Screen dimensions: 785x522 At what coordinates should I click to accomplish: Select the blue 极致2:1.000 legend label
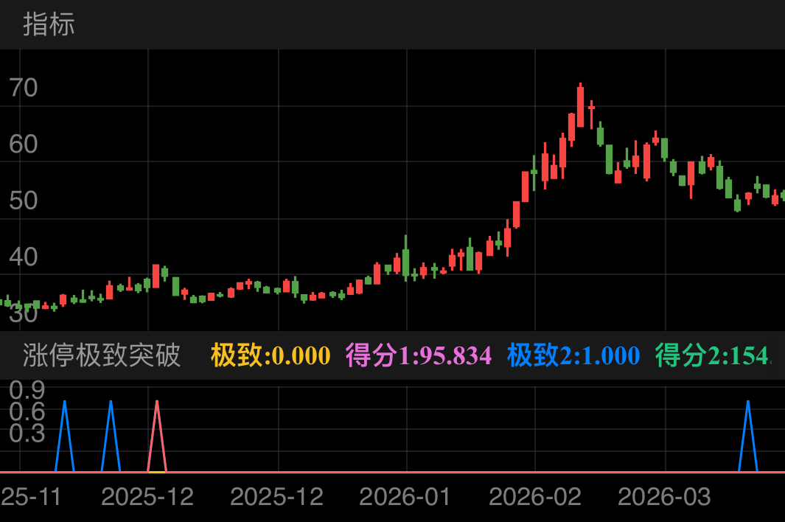pos(573,355)
